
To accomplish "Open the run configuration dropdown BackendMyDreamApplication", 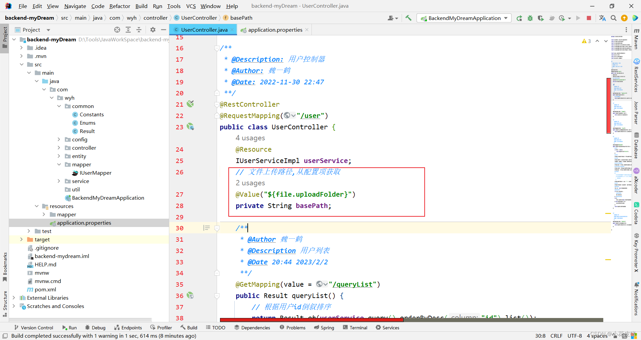I will click(x=464, y=18).
